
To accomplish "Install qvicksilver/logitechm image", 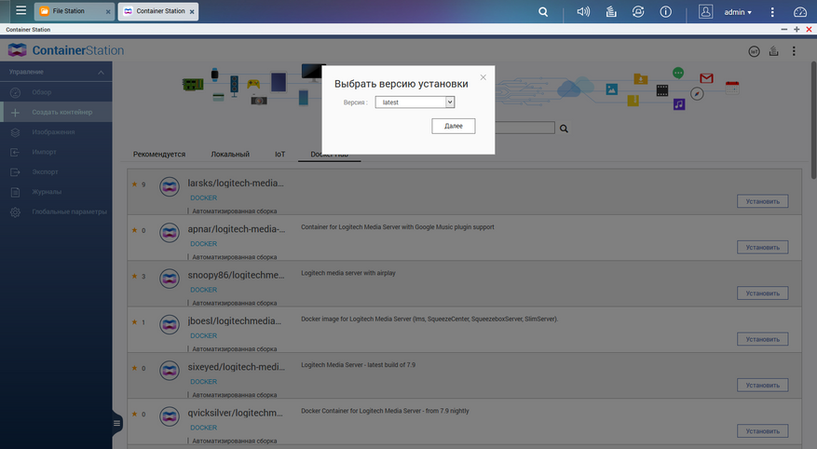I will [762, 430].
